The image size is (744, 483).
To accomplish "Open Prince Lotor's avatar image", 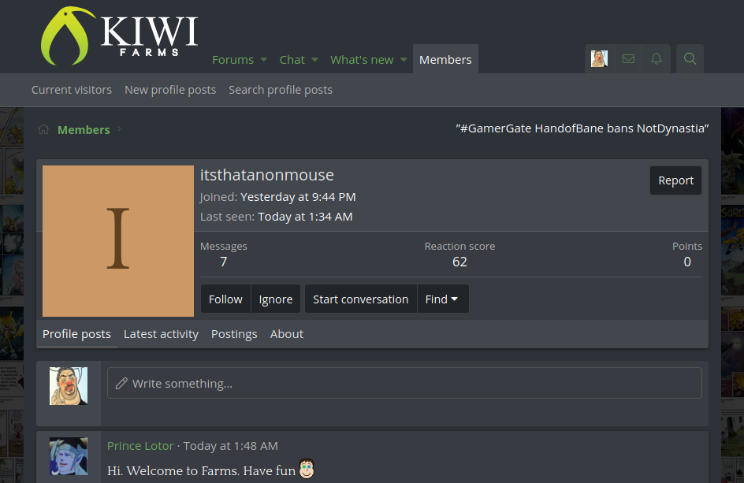I will coord(69,456).
